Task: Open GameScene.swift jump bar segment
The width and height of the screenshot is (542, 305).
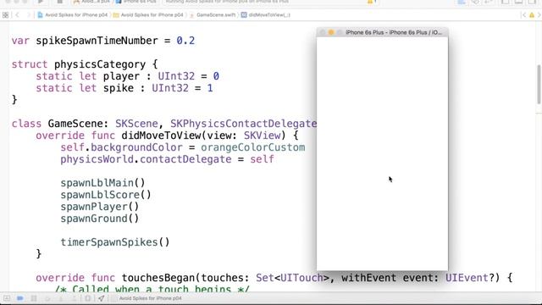Action: (213, 15)
